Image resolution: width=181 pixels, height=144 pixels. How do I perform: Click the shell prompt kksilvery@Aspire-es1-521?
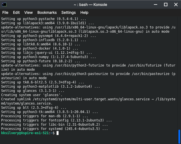tap(25, 133)
